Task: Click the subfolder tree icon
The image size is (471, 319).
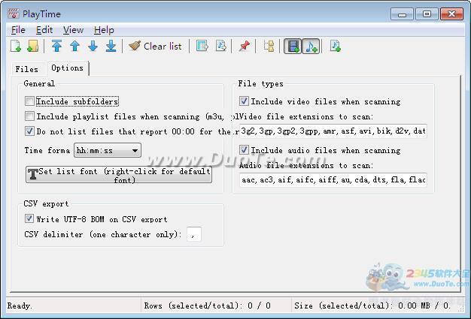Action: [x=269, y=47]
